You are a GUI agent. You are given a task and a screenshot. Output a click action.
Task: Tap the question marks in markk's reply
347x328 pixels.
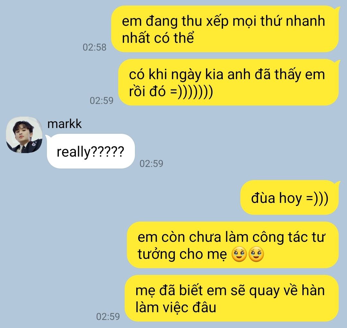(x=108, y=151)
